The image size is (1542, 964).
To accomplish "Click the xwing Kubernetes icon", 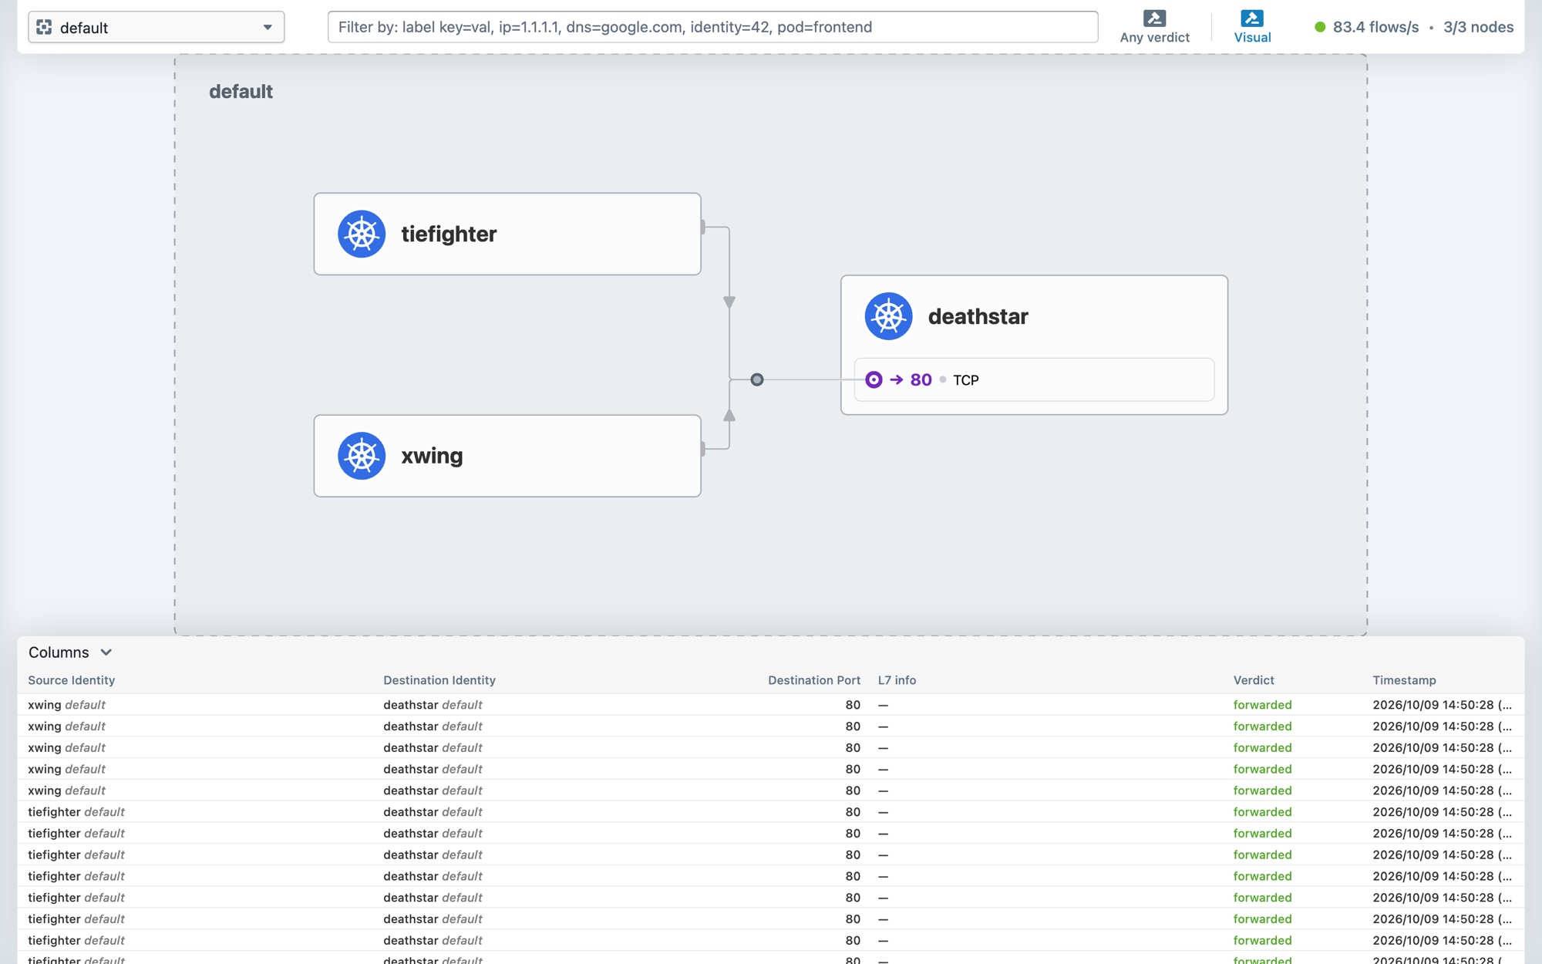I will (362, 456).
